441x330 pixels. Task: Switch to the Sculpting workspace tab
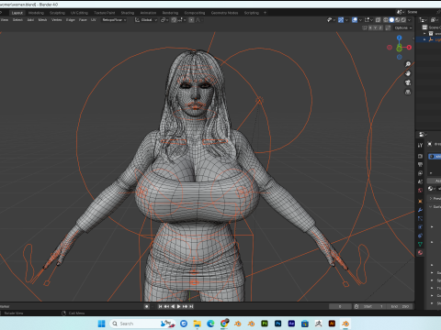pos(57,13)
